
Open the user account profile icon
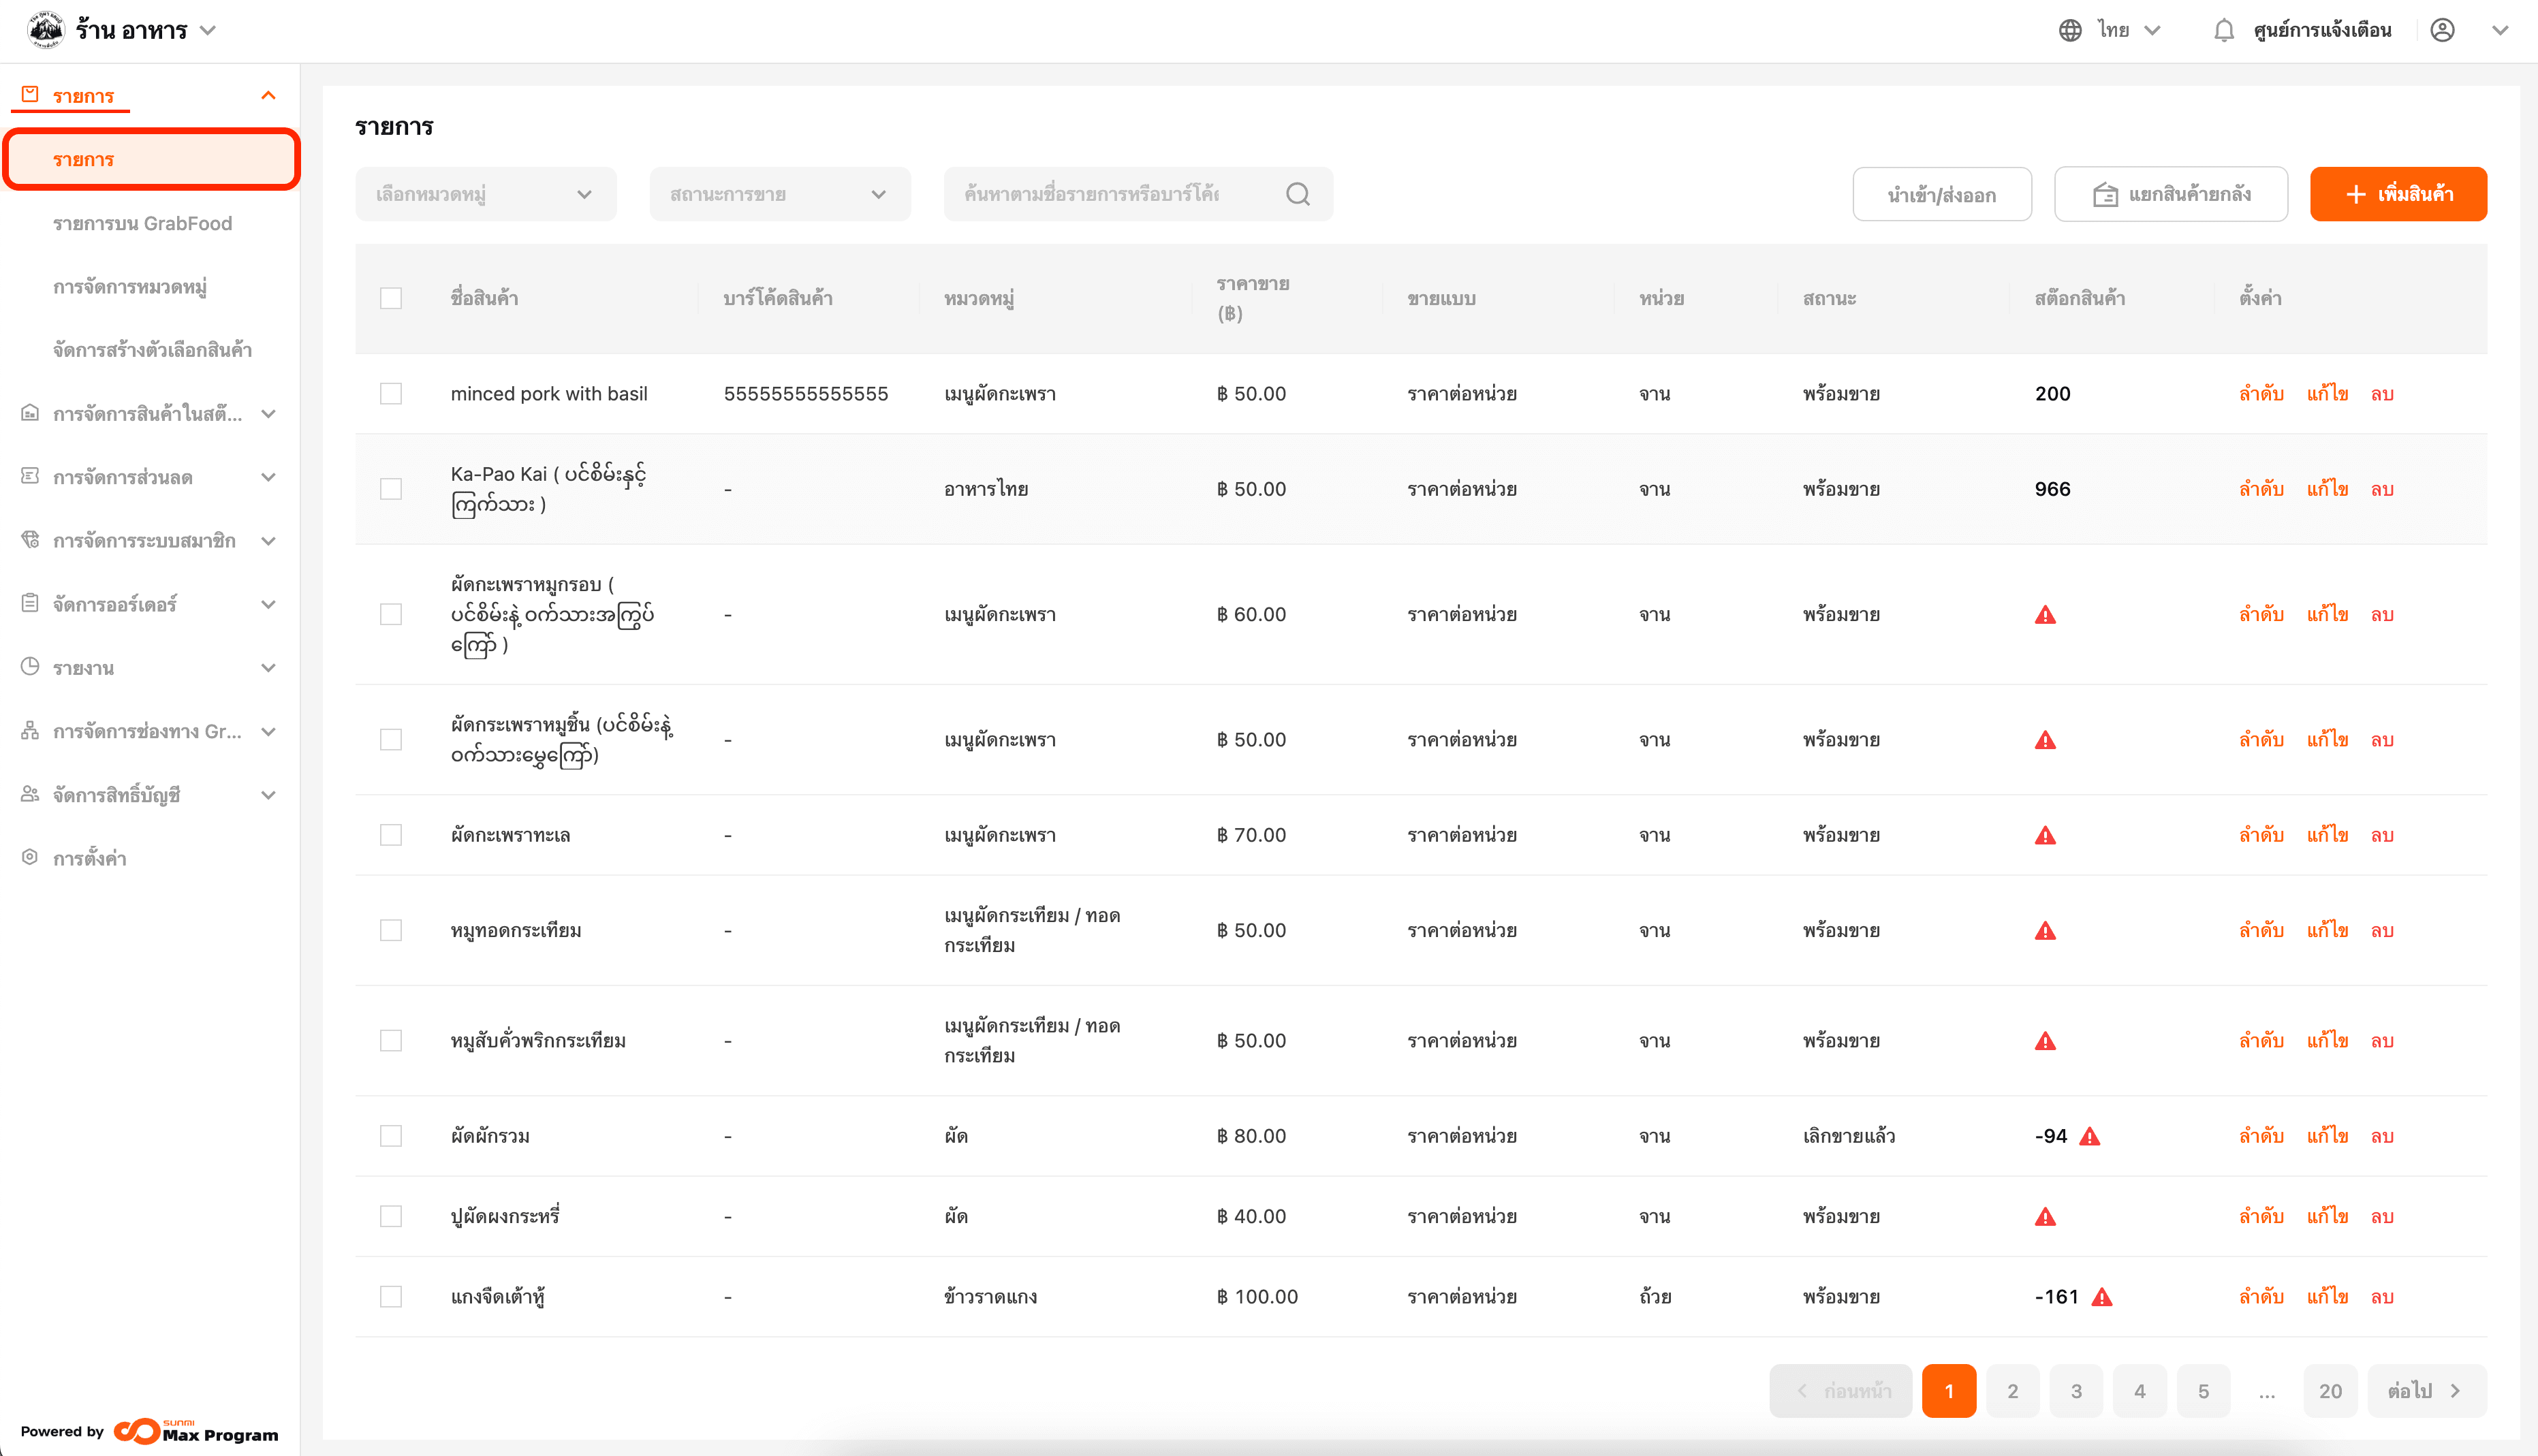point(2442,31)
